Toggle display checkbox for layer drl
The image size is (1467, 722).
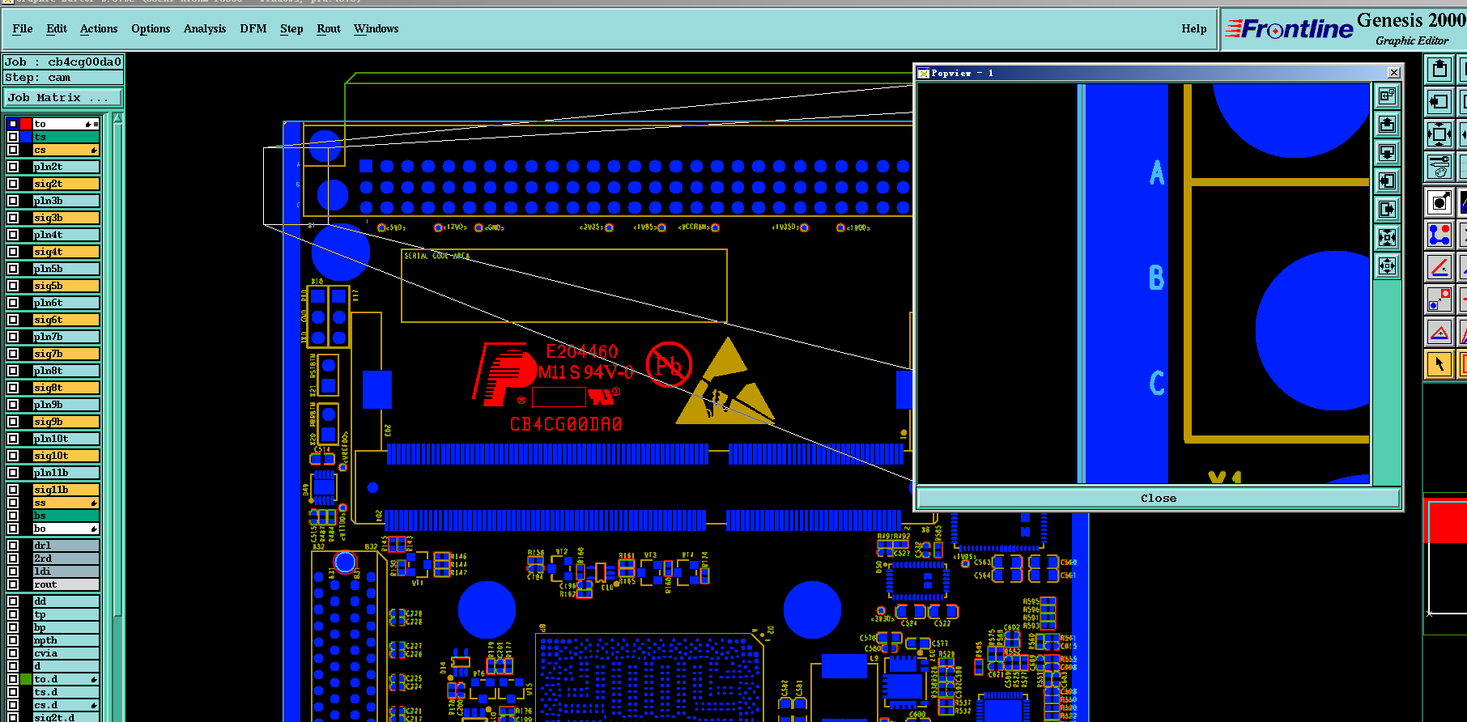click(13, 546)
